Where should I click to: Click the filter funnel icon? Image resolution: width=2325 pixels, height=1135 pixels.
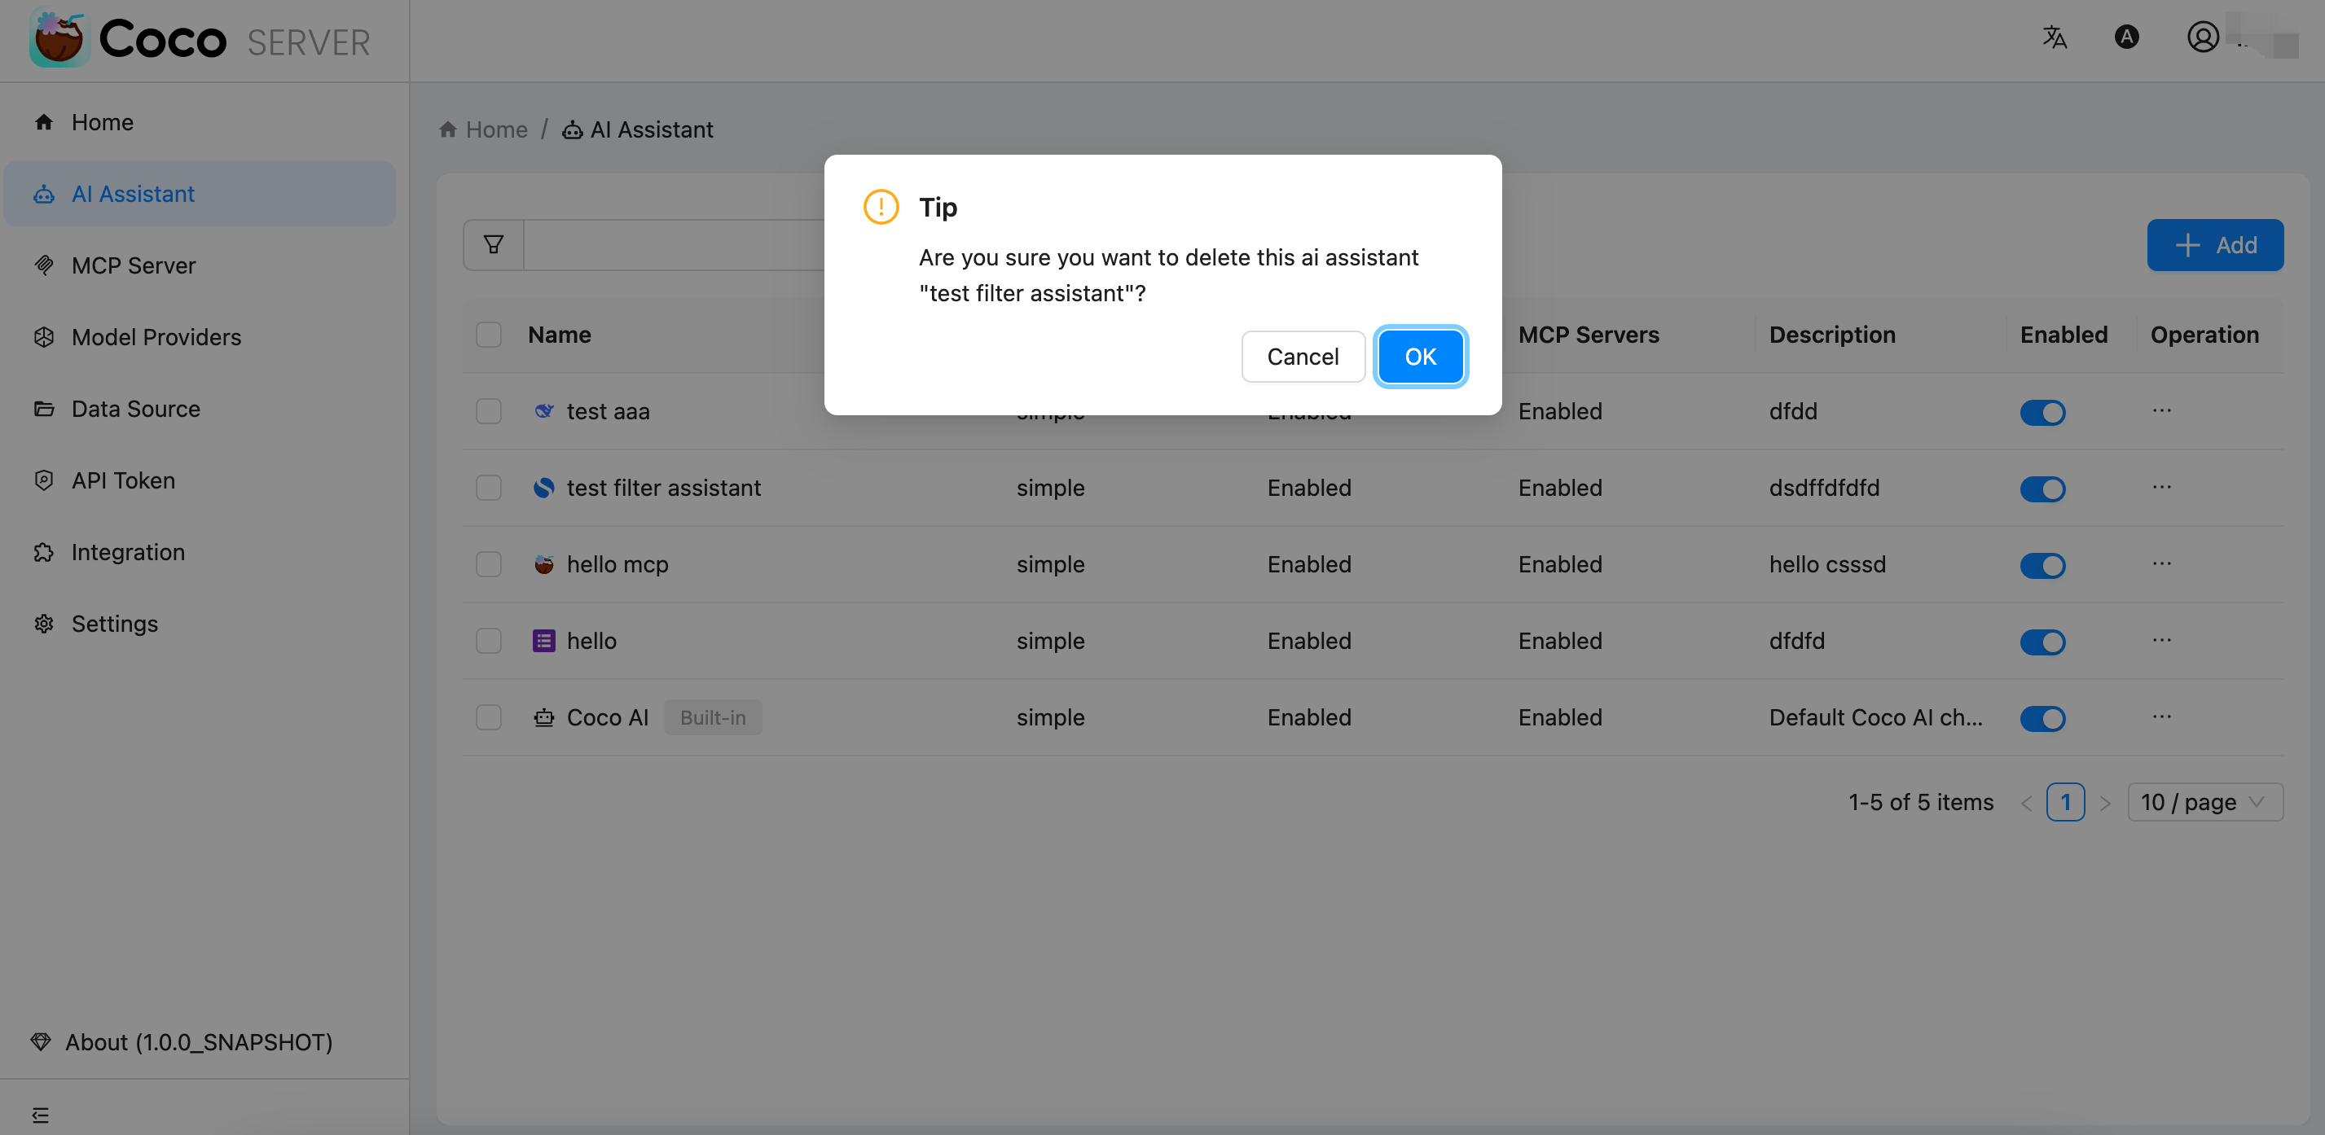tap(494, 244)
